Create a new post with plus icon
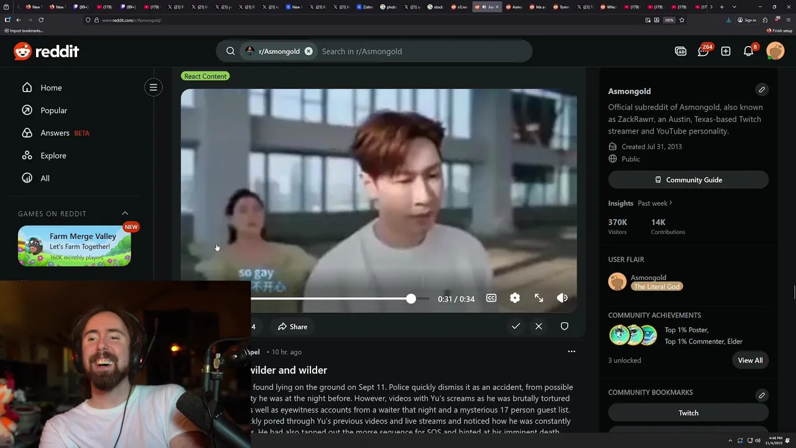 click(x=726, y=51)
